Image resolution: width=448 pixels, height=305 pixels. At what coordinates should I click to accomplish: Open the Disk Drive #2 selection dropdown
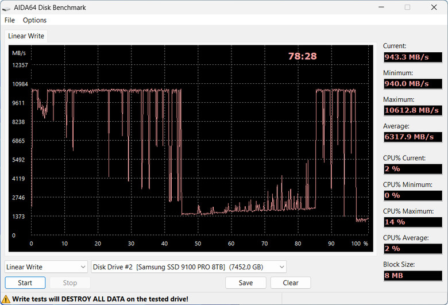pyautogui.click(x=188, y=267)
